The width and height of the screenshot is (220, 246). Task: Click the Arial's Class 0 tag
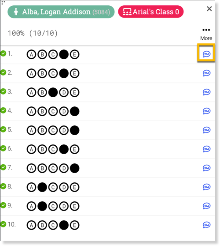pos(151,12)
